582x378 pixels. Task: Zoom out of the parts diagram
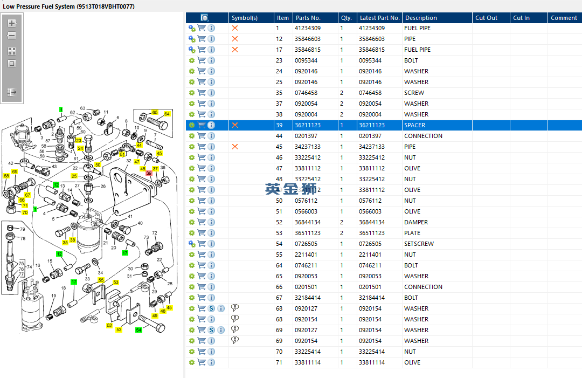coord(12,36)
